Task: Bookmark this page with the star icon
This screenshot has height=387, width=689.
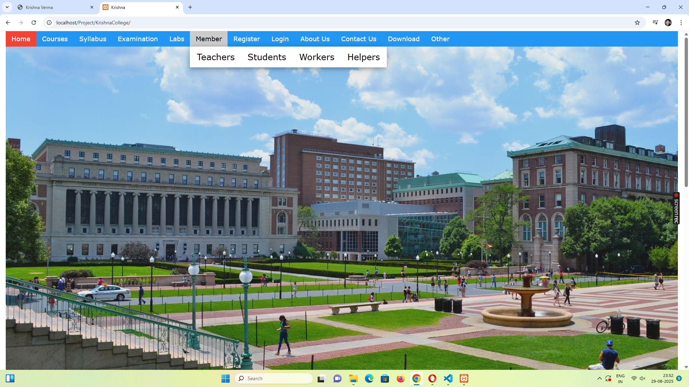Action: point(637,23)
